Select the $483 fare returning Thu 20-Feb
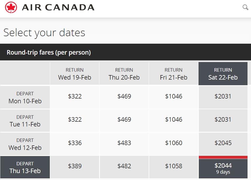251x180 pixels. tap(124, 144)
